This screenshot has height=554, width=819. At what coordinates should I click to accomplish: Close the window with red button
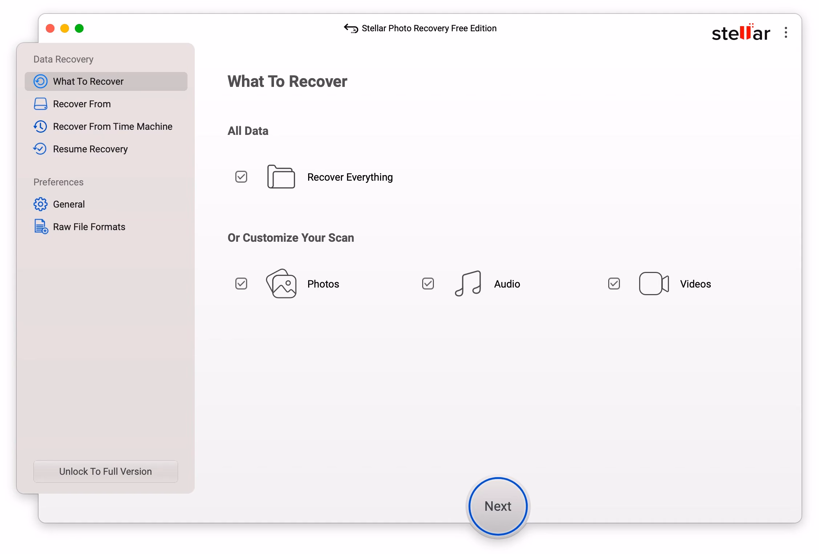50,28
